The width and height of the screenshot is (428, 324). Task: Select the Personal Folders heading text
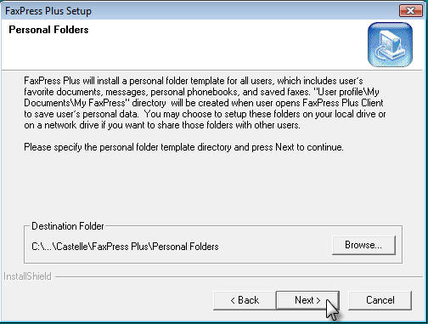pos(48,30)
